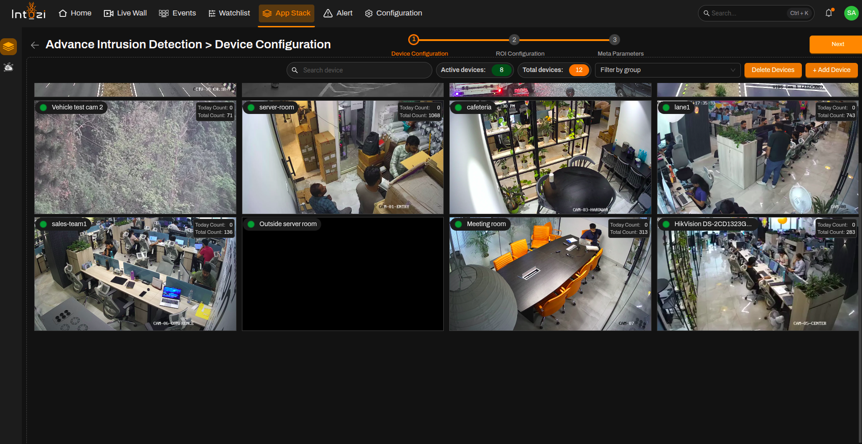
Task: Open the notifications bell icon
Action: point(829,13)
